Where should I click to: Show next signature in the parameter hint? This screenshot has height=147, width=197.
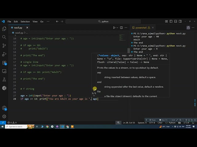coord(94,96)
